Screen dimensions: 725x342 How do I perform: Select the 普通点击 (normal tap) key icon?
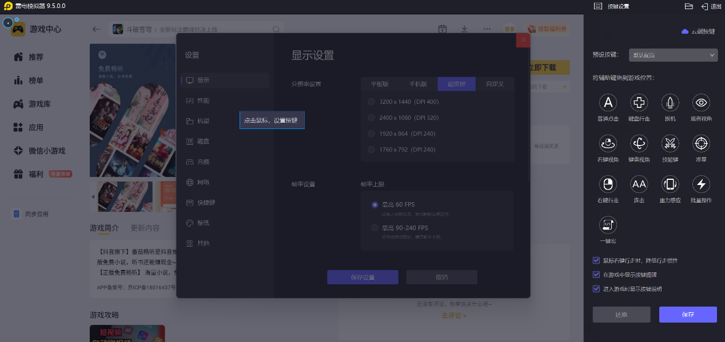(608, 103)
